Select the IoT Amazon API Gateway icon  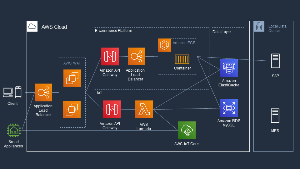(x=112, y=110)
